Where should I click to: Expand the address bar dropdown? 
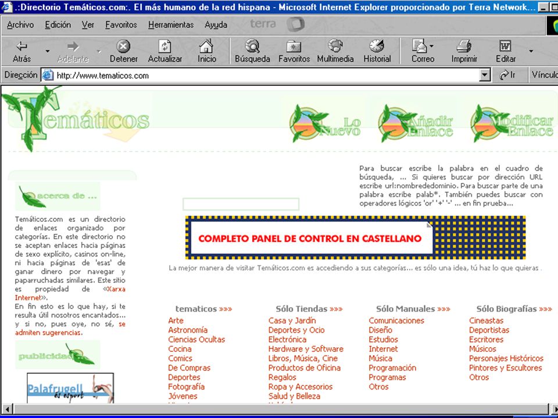point(484,75)
